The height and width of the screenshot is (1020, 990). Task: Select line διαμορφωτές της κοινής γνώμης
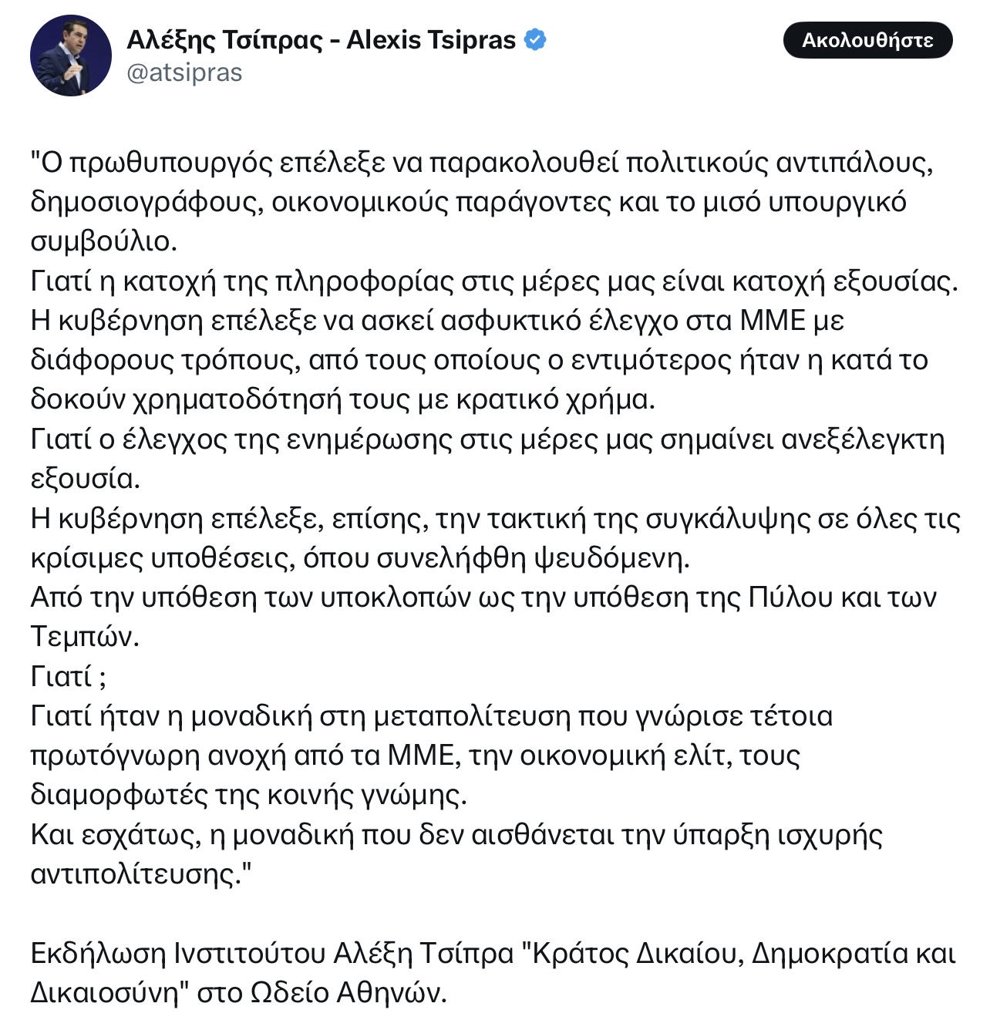[x=249, y=795]
